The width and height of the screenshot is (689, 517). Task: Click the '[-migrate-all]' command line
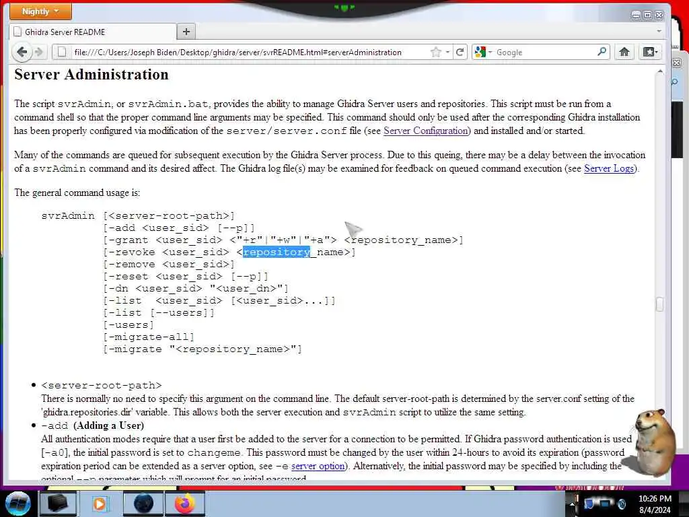pyautogui.click(x=149, y=337)
